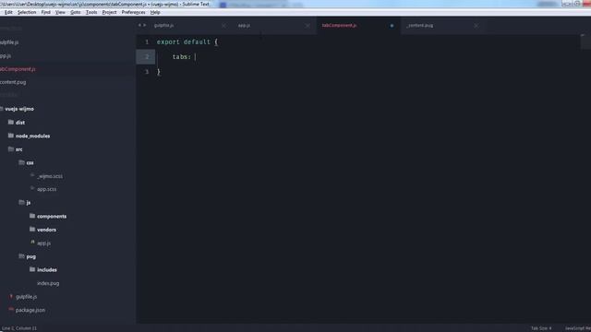Viewport: 591px width, 332px height.
Task: Open the Tools menu
Action: tap(91, 12)
